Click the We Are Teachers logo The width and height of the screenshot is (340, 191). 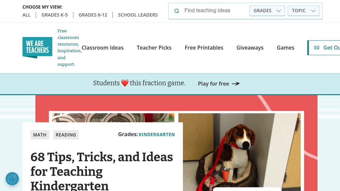pyautogui.click(x=37, y=48)
